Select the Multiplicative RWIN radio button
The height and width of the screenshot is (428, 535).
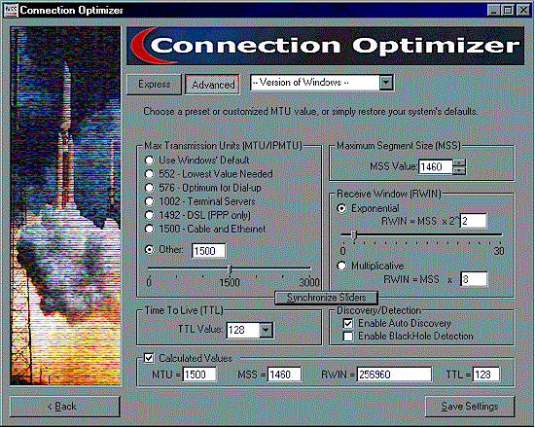[341, 266]
